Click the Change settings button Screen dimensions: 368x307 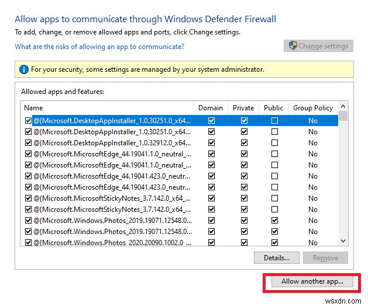(x=319, y=46)
